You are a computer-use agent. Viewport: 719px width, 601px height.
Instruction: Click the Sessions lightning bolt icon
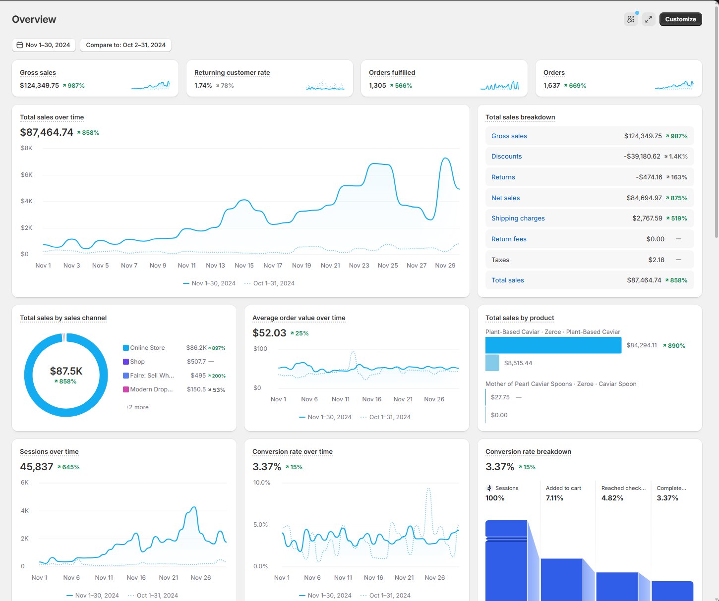click(489, 488)
